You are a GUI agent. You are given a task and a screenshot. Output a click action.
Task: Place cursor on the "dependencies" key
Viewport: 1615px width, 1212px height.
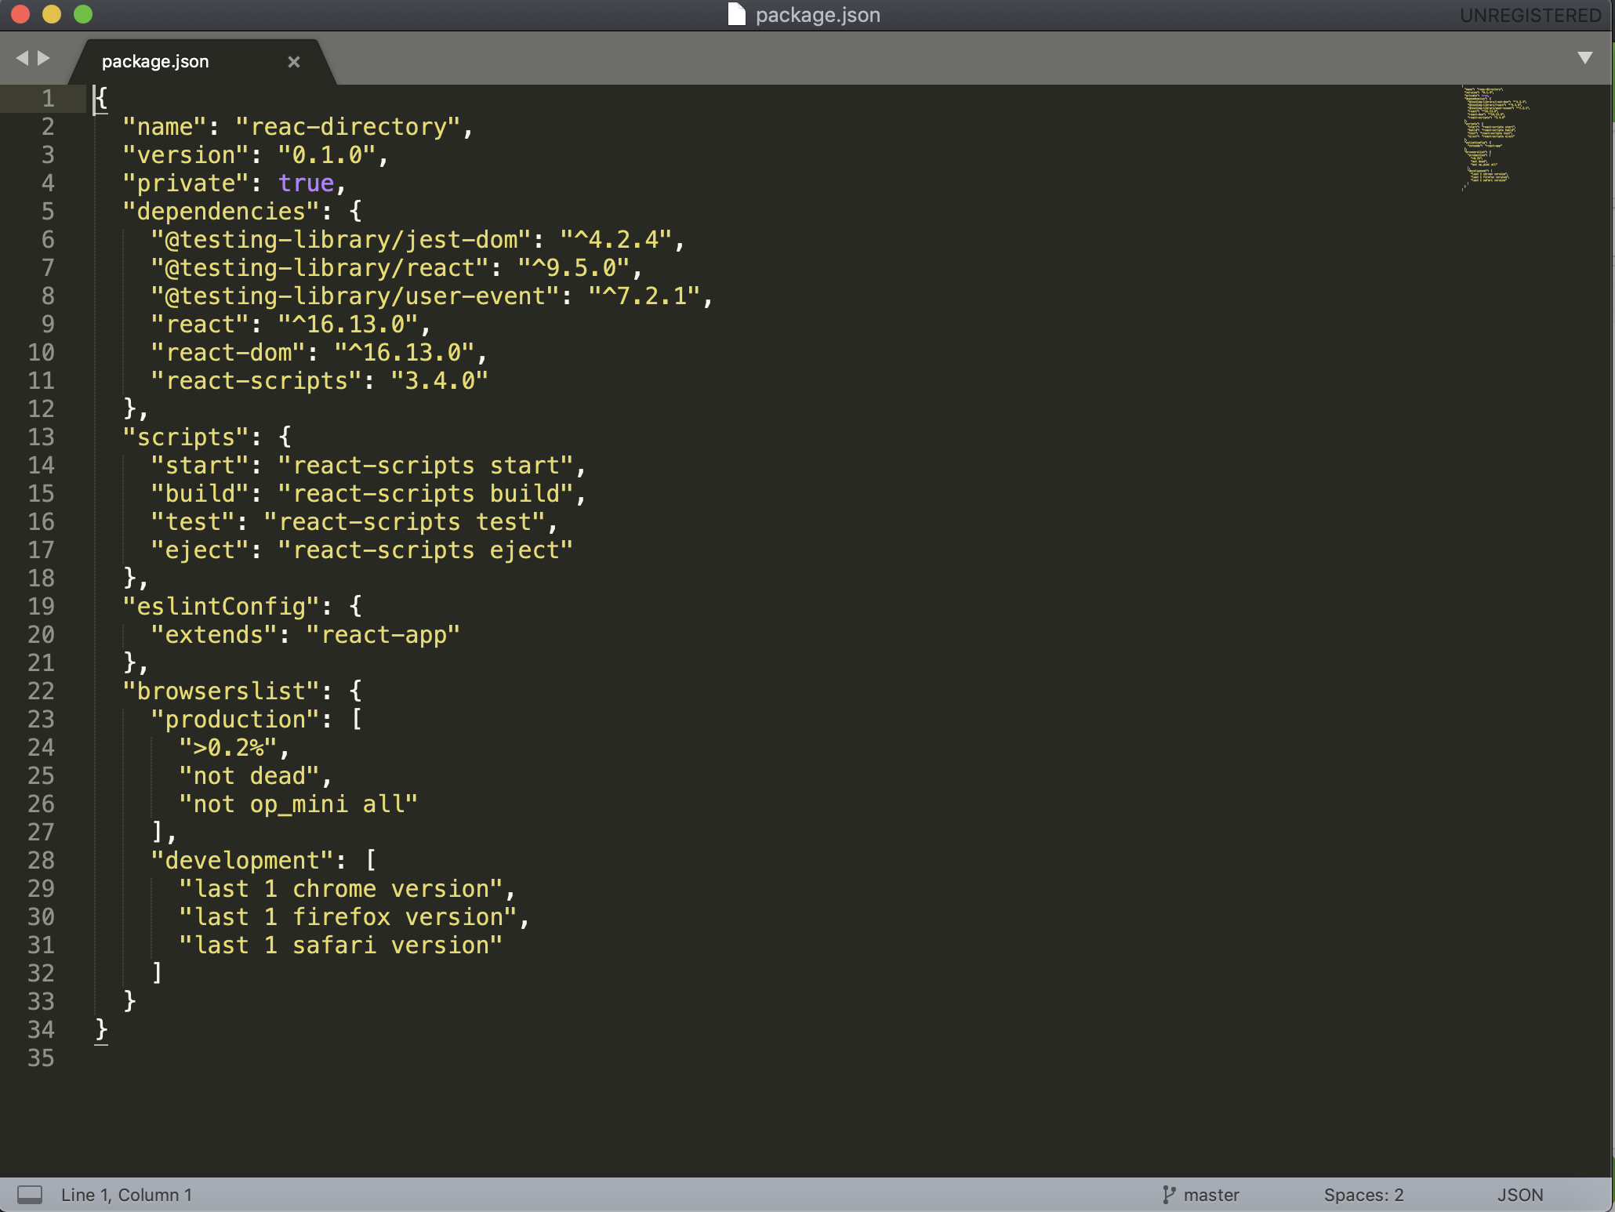point(221,212)
